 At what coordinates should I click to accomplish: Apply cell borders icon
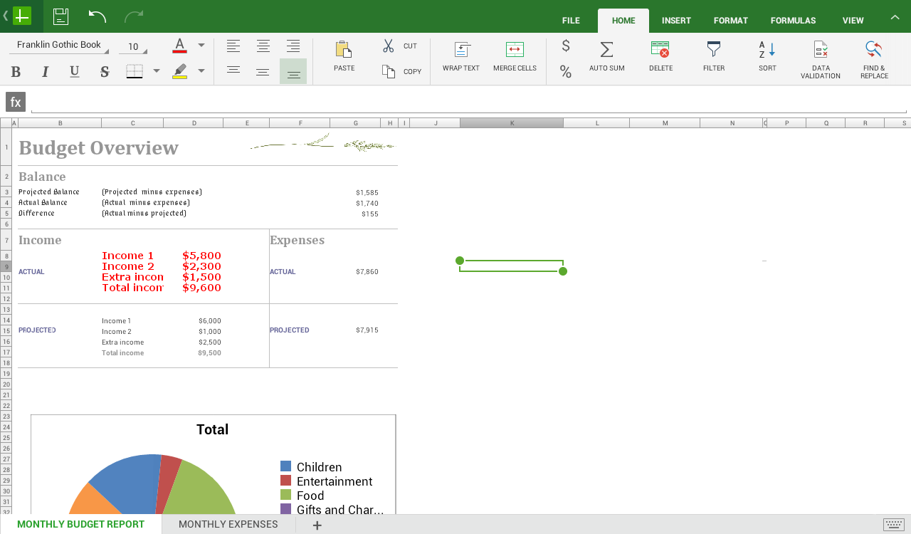pos(135,71)
